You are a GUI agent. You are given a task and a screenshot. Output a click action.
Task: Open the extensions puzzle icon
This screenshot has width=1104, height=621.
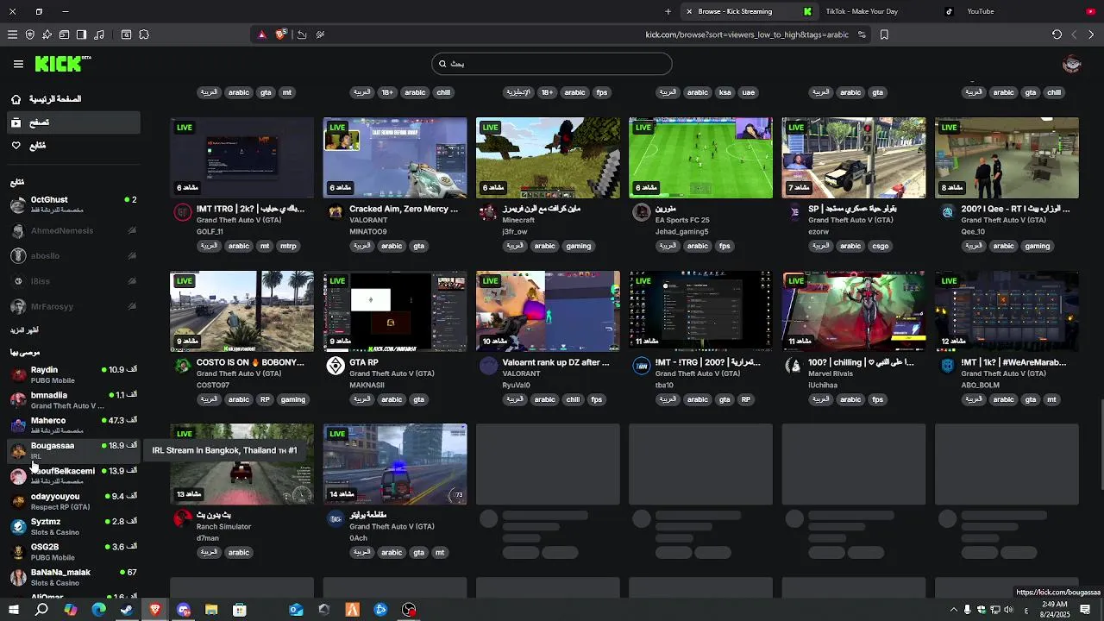[144, 34]
